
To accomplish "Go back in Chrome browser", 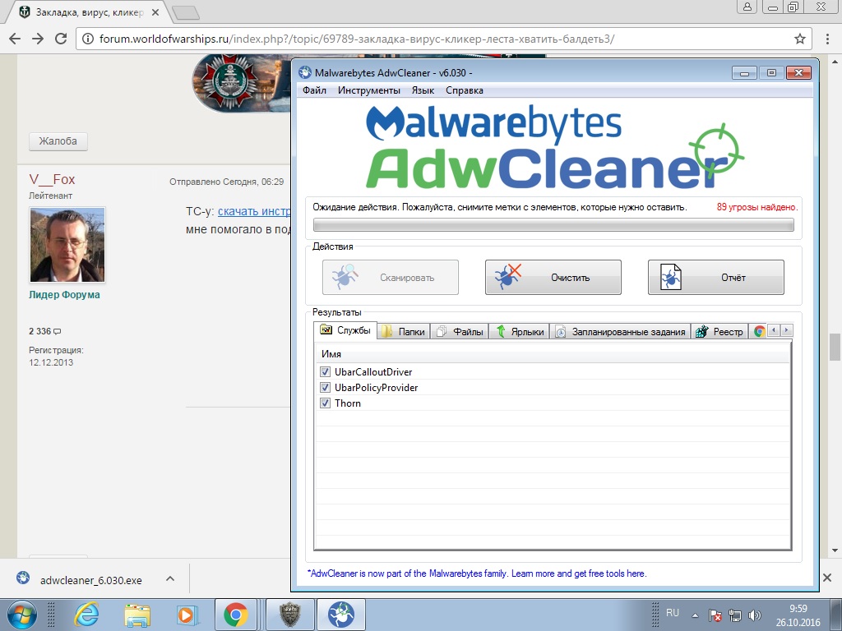I will [15, 39].
